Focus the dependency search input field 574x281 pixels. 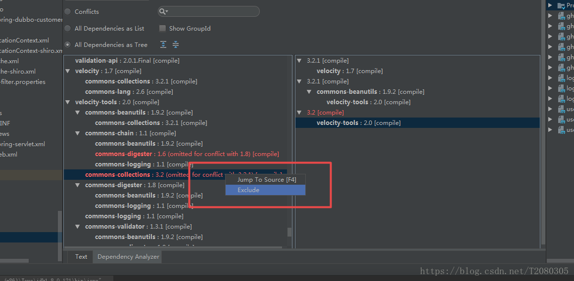click(x=209, y=12)
